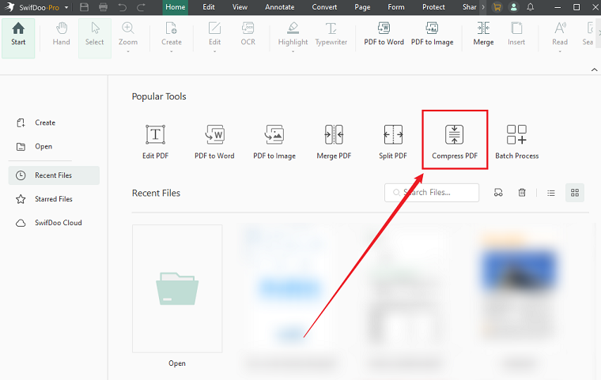Click PDF to Image in ribbon
Viewport: 601px width, 380px height.
point(432,35)
